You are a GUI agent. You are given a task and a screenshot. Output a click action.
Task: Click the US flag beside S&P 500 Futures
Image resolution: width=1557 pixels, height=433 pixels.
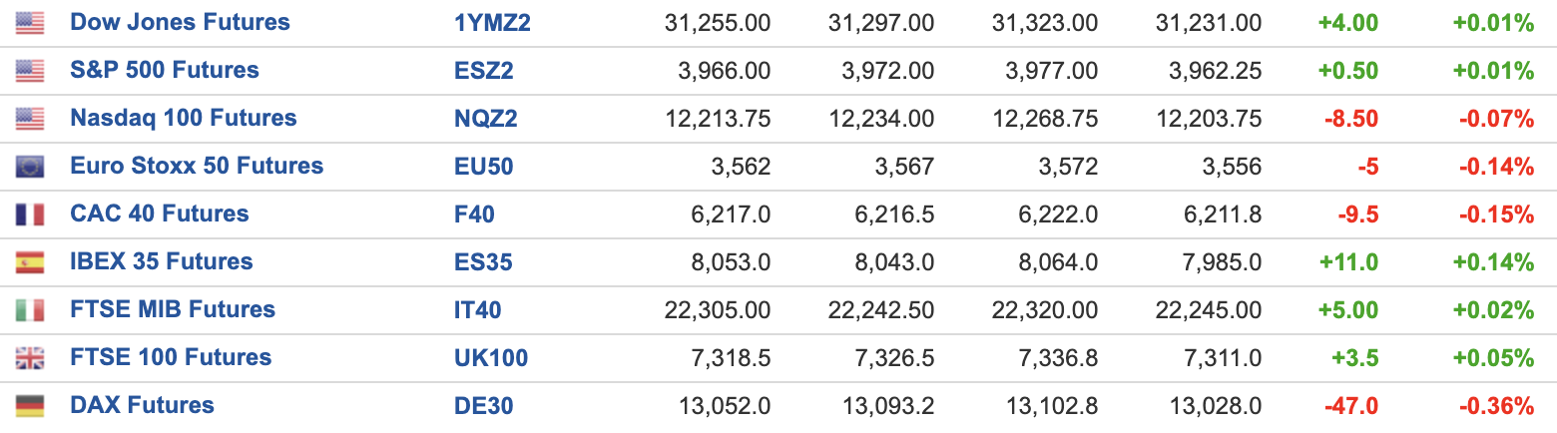coord(30,71)
